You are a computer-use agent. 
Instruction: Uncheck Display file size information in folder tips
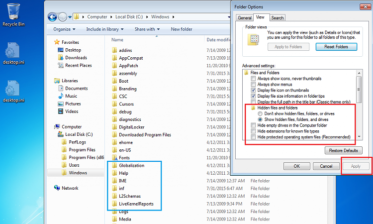[x=253, y=96]
